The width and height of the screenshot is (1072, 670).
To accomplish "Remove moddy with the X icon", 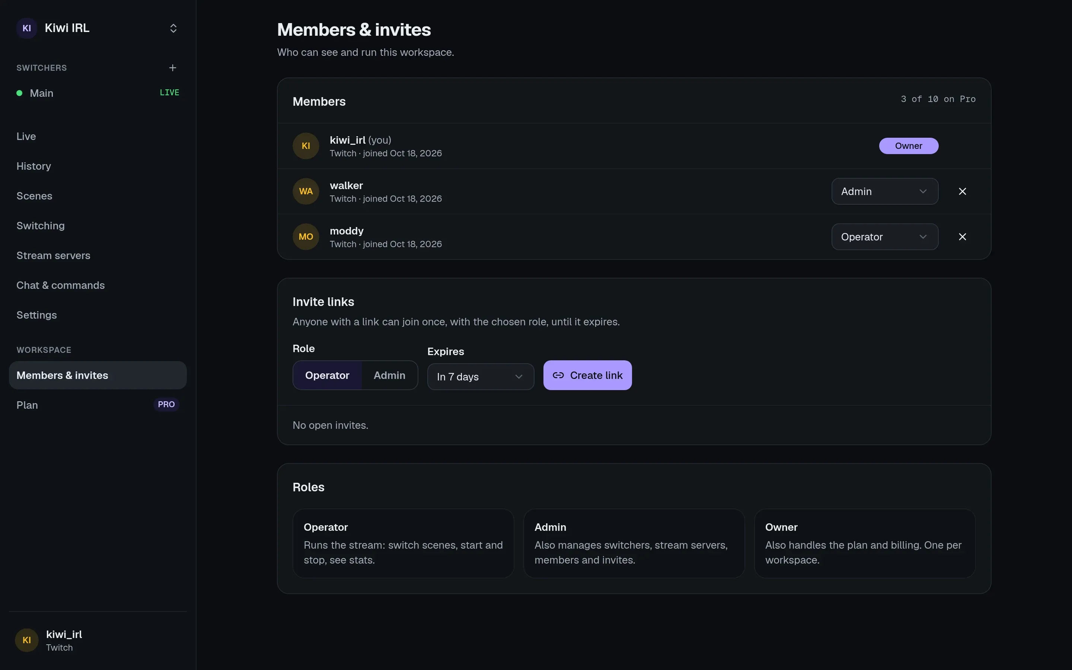I will tap(963, 237).
